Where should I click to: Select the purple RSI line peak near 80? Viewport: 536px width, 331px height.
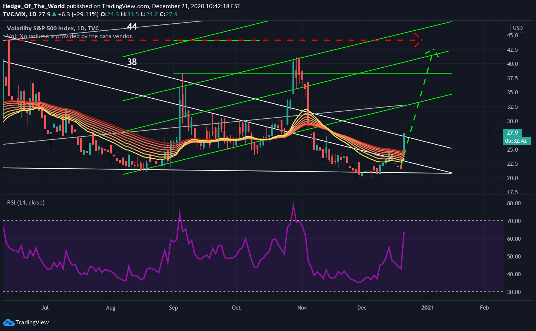293,204
